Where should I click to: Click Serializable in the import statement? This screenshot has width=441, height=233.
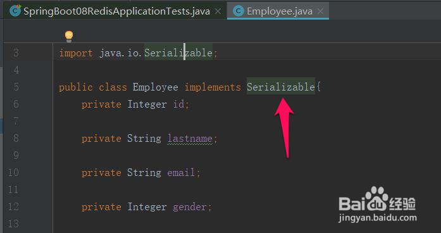(178, 53)
